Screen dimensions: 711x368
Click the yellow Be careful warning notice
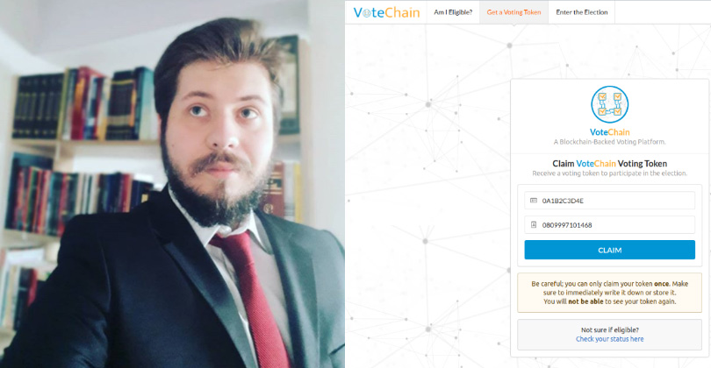point(609,293)
